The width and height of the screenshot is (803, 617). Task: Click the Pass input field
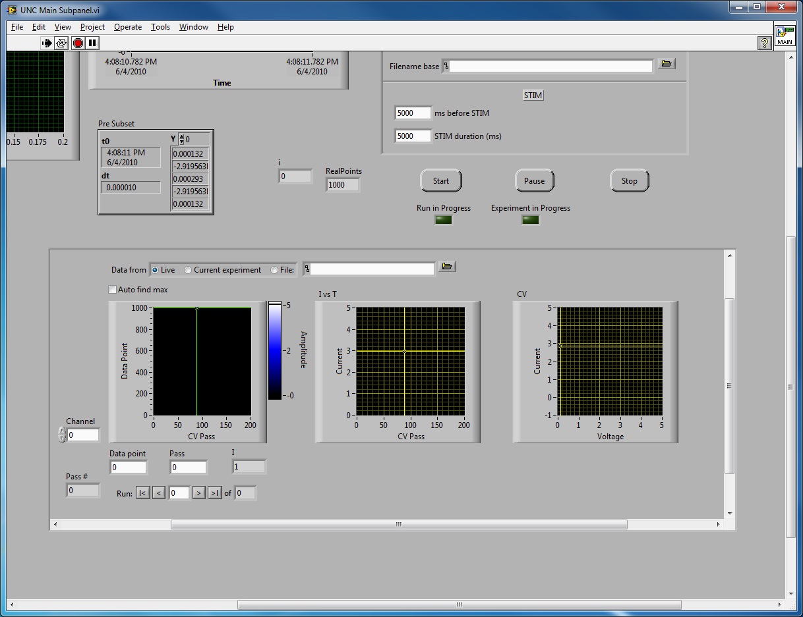pyautogui.click(x=189, y=468)
